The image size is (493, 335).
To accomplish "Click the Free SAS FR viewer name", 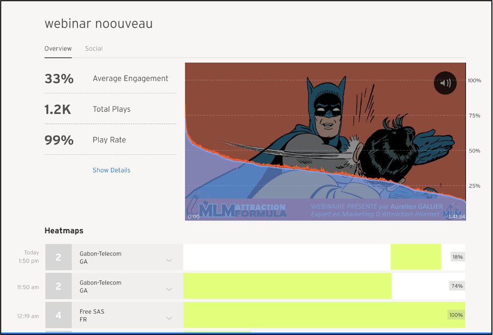I will (92, 315).
